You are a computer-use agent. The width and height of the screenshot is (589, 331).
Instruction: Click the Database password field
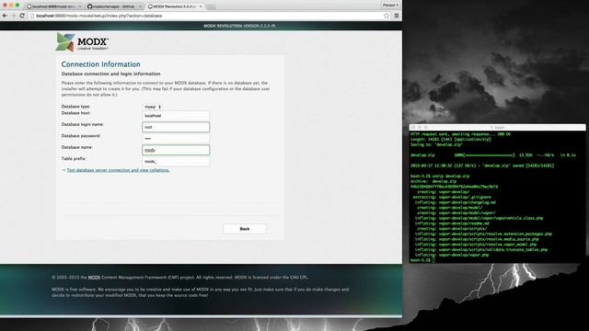pos(176,139)
